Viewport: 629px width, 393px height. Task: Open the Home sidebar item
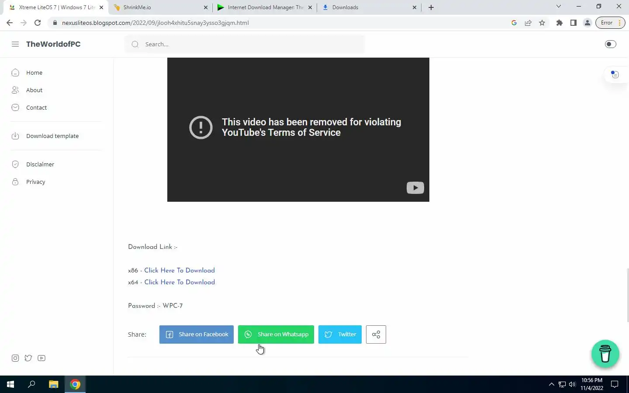(34, 72)
